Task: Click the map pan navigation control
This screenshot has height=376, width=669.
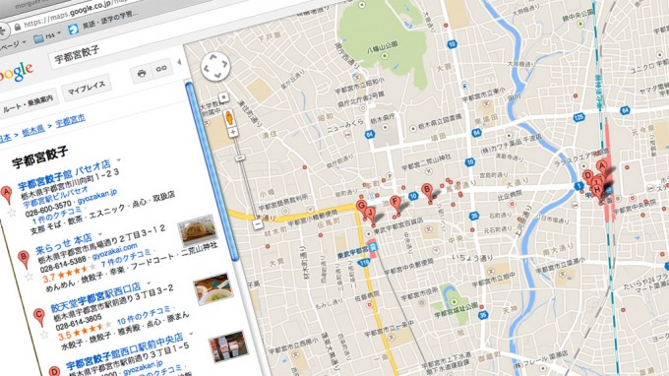Action: point(215,66)
